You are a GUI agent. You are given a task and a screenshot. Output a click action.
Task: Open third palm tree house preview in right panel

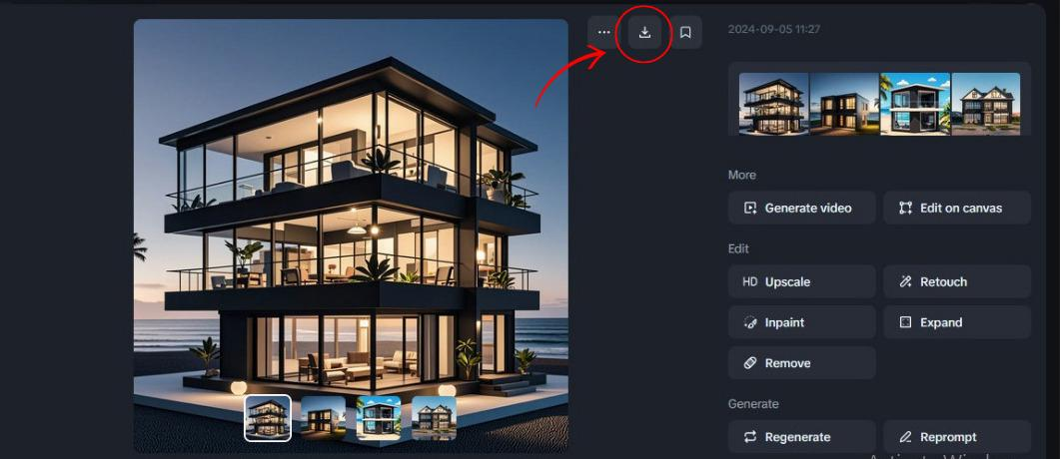tap(915, 104)
